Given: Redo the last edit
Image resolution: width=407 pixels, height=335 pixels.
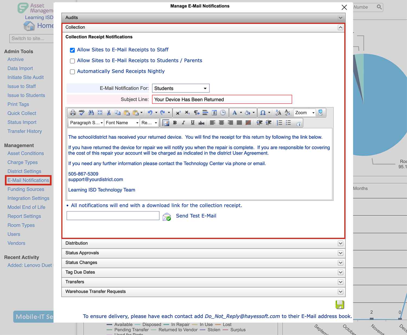Looking at the screenshot, I should (x=163, y=113).
